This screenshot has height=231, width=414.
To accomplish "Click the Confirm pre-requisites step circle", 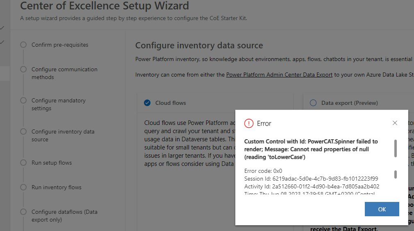I will click(x=23, y=45).
